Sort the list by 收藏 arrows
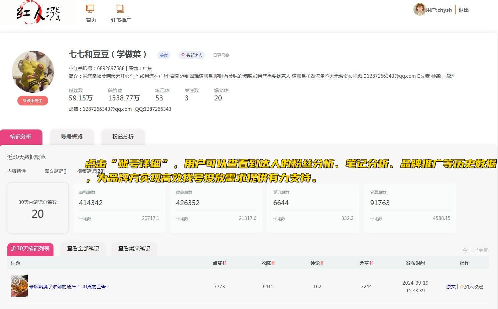 point(273,263)
